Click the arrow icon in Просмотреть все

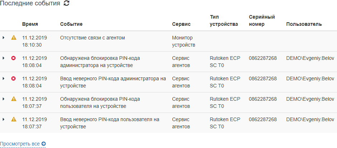[x=43, y=144]
